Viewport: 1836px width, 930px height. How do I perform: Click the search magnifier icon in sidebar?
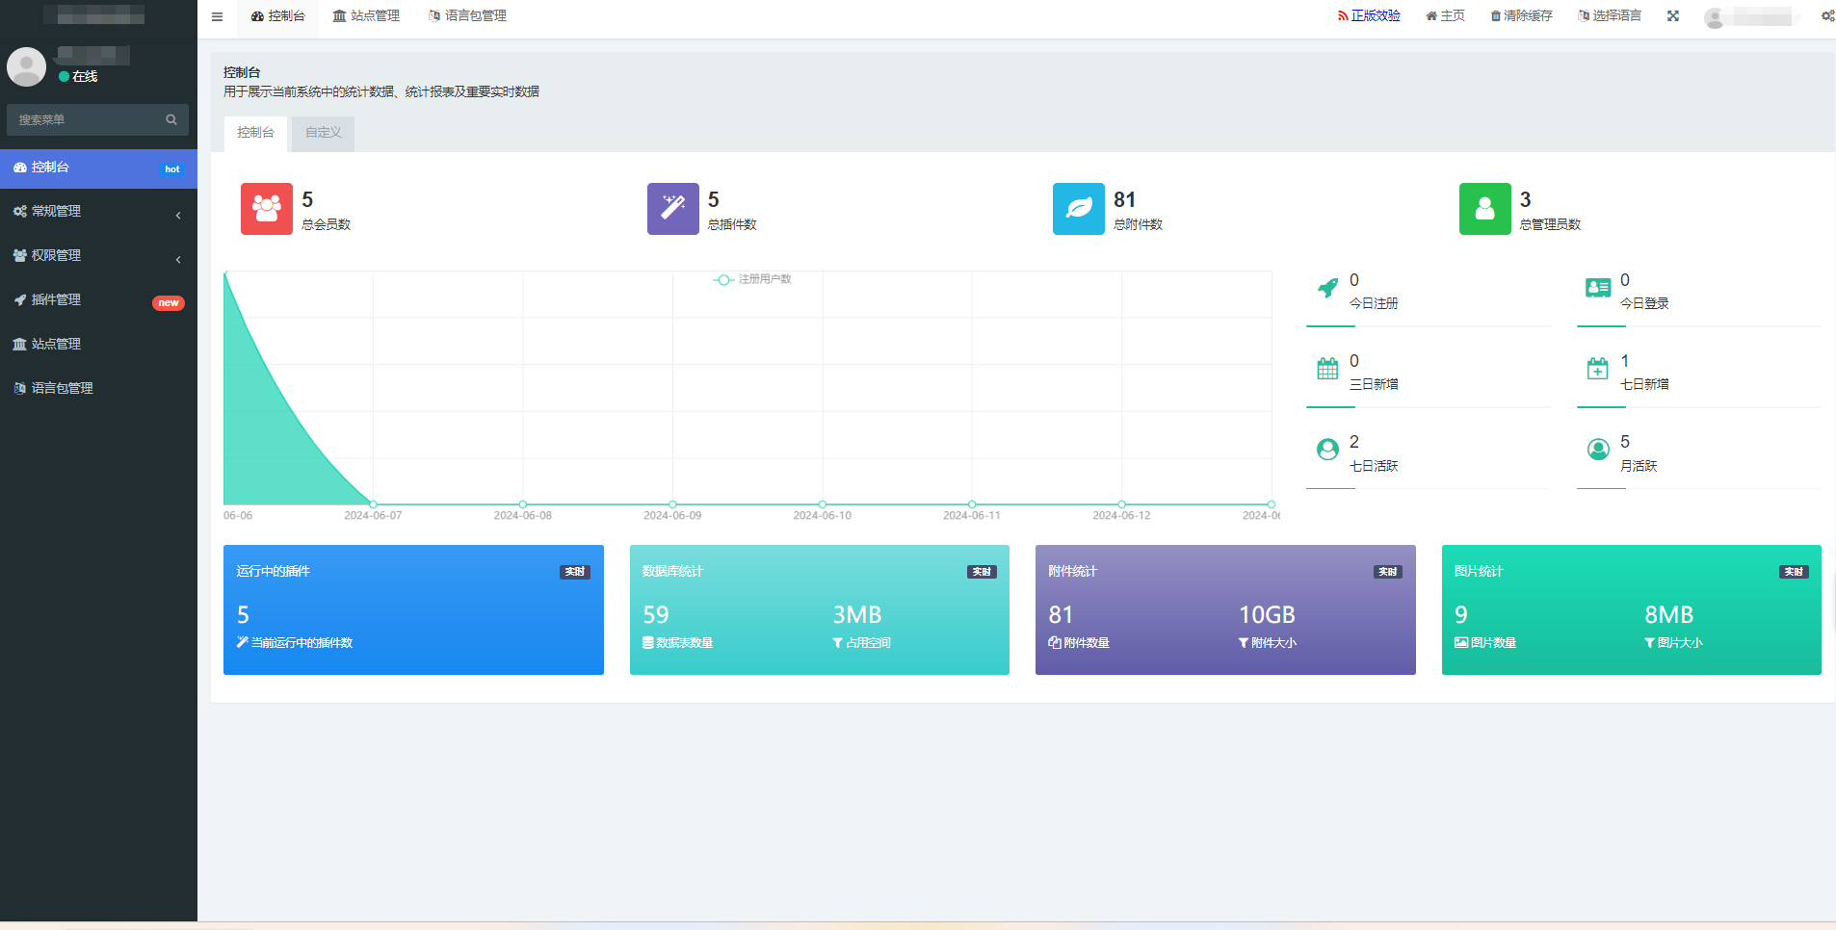coord(171,120)
